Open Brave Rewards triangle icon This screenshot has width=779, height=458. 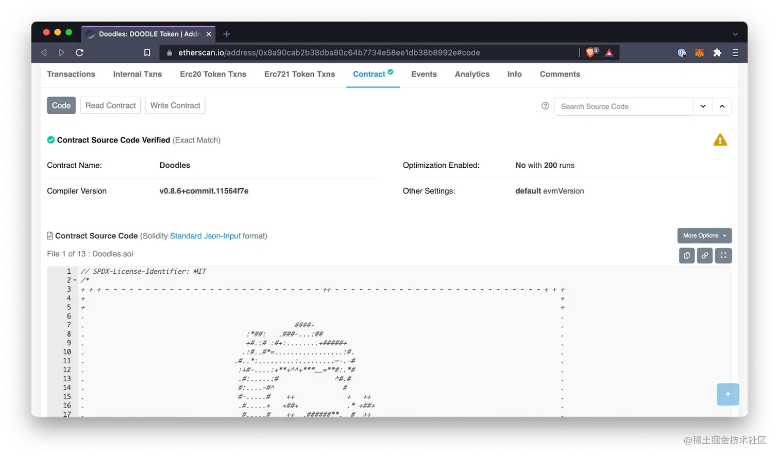pos(609,52)
